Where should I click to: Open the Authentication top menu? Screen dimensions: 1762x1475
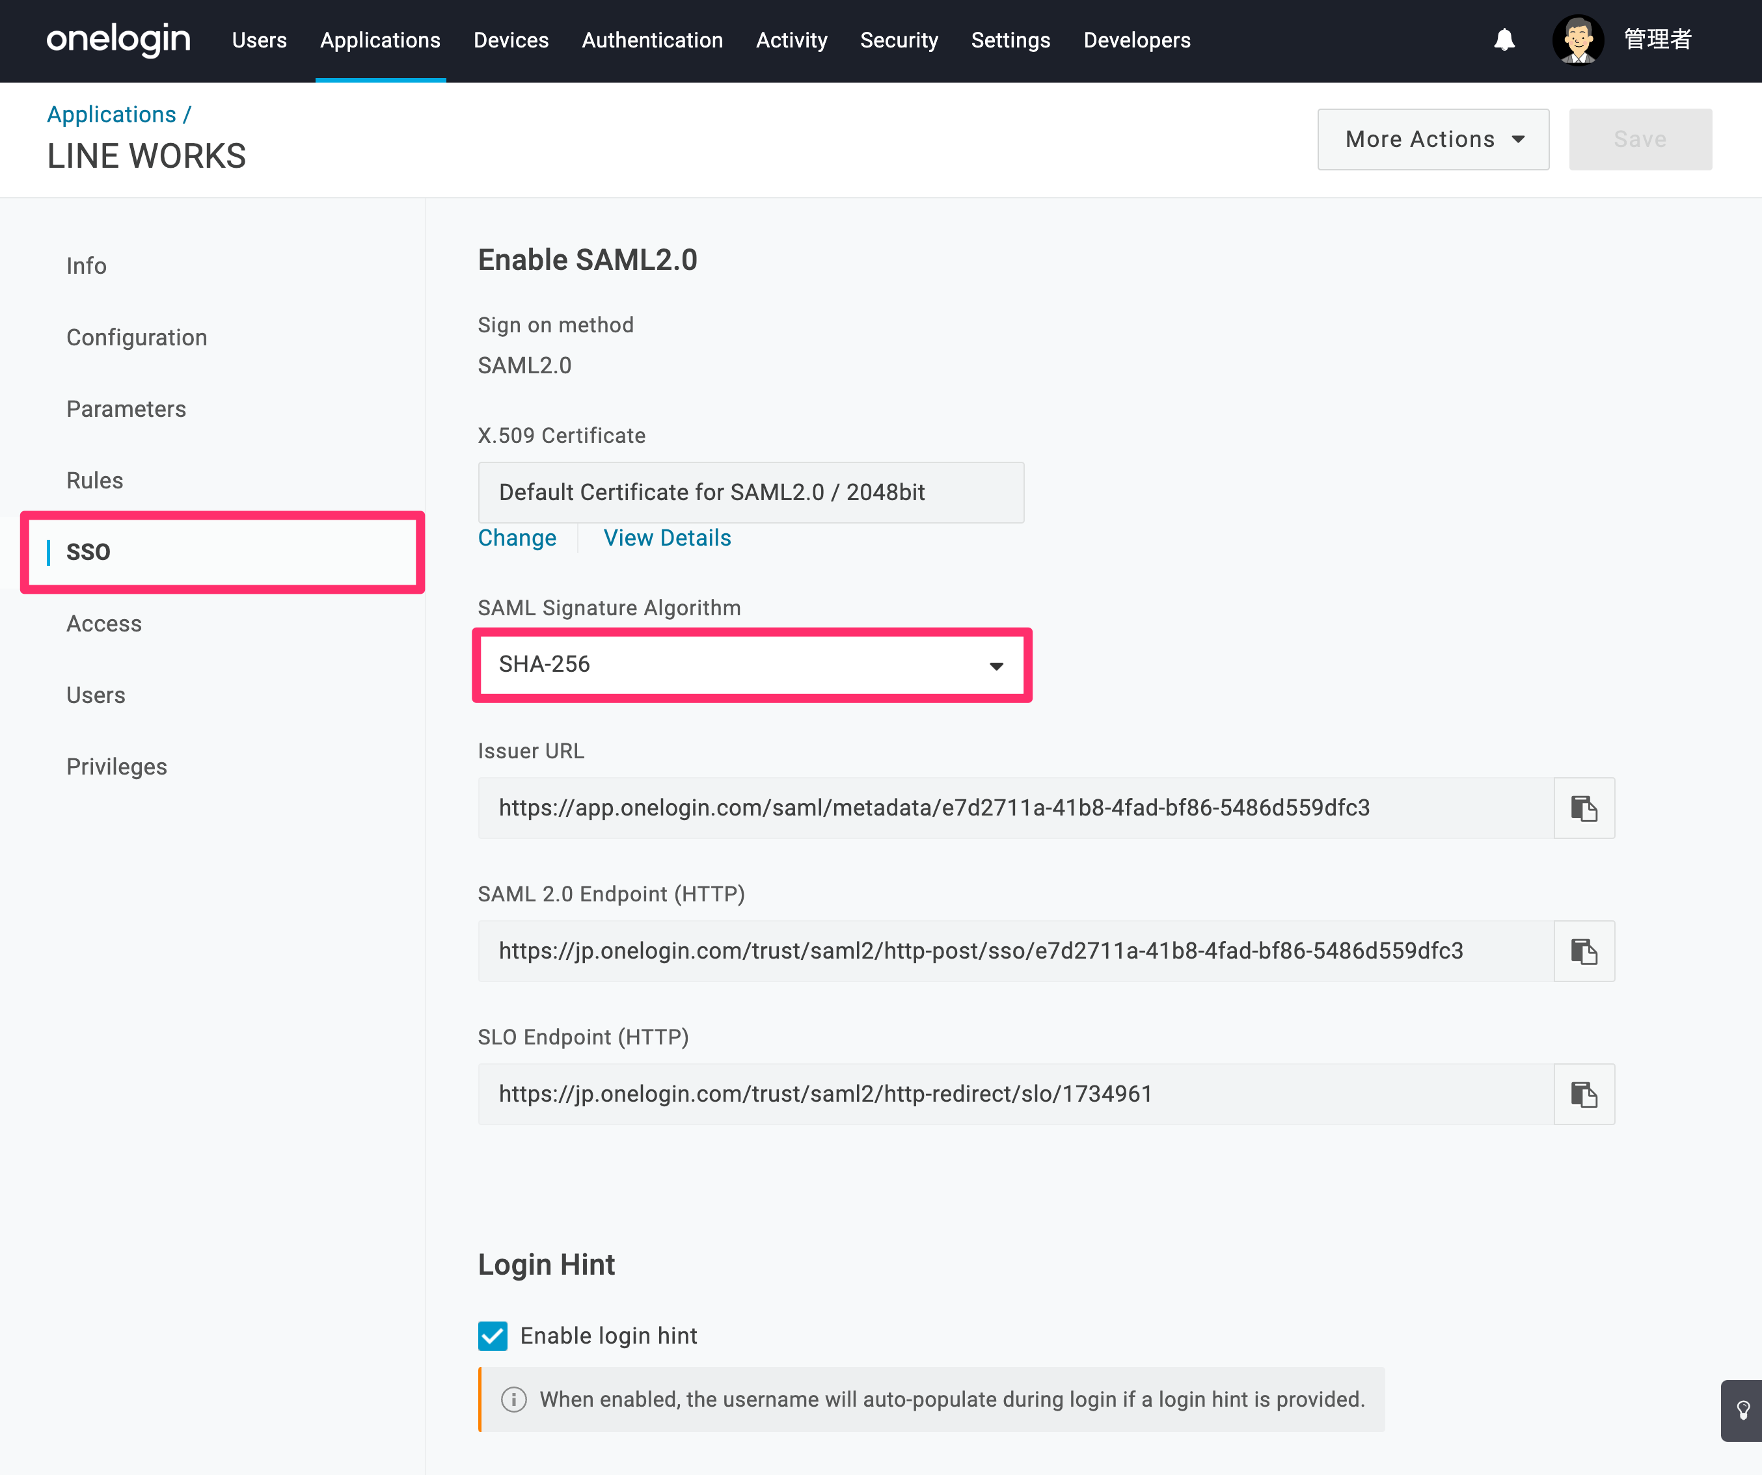(x=652, y=40)
